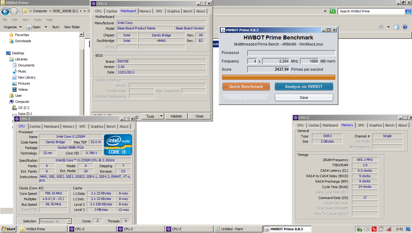Click the Burn toolbar button
The image size is (412, 233).
tap(56, 27)
